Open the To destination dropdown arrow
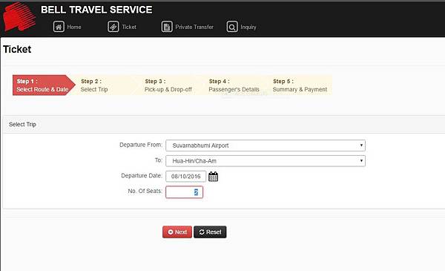The image size is (445, 271). click(361, 160)
